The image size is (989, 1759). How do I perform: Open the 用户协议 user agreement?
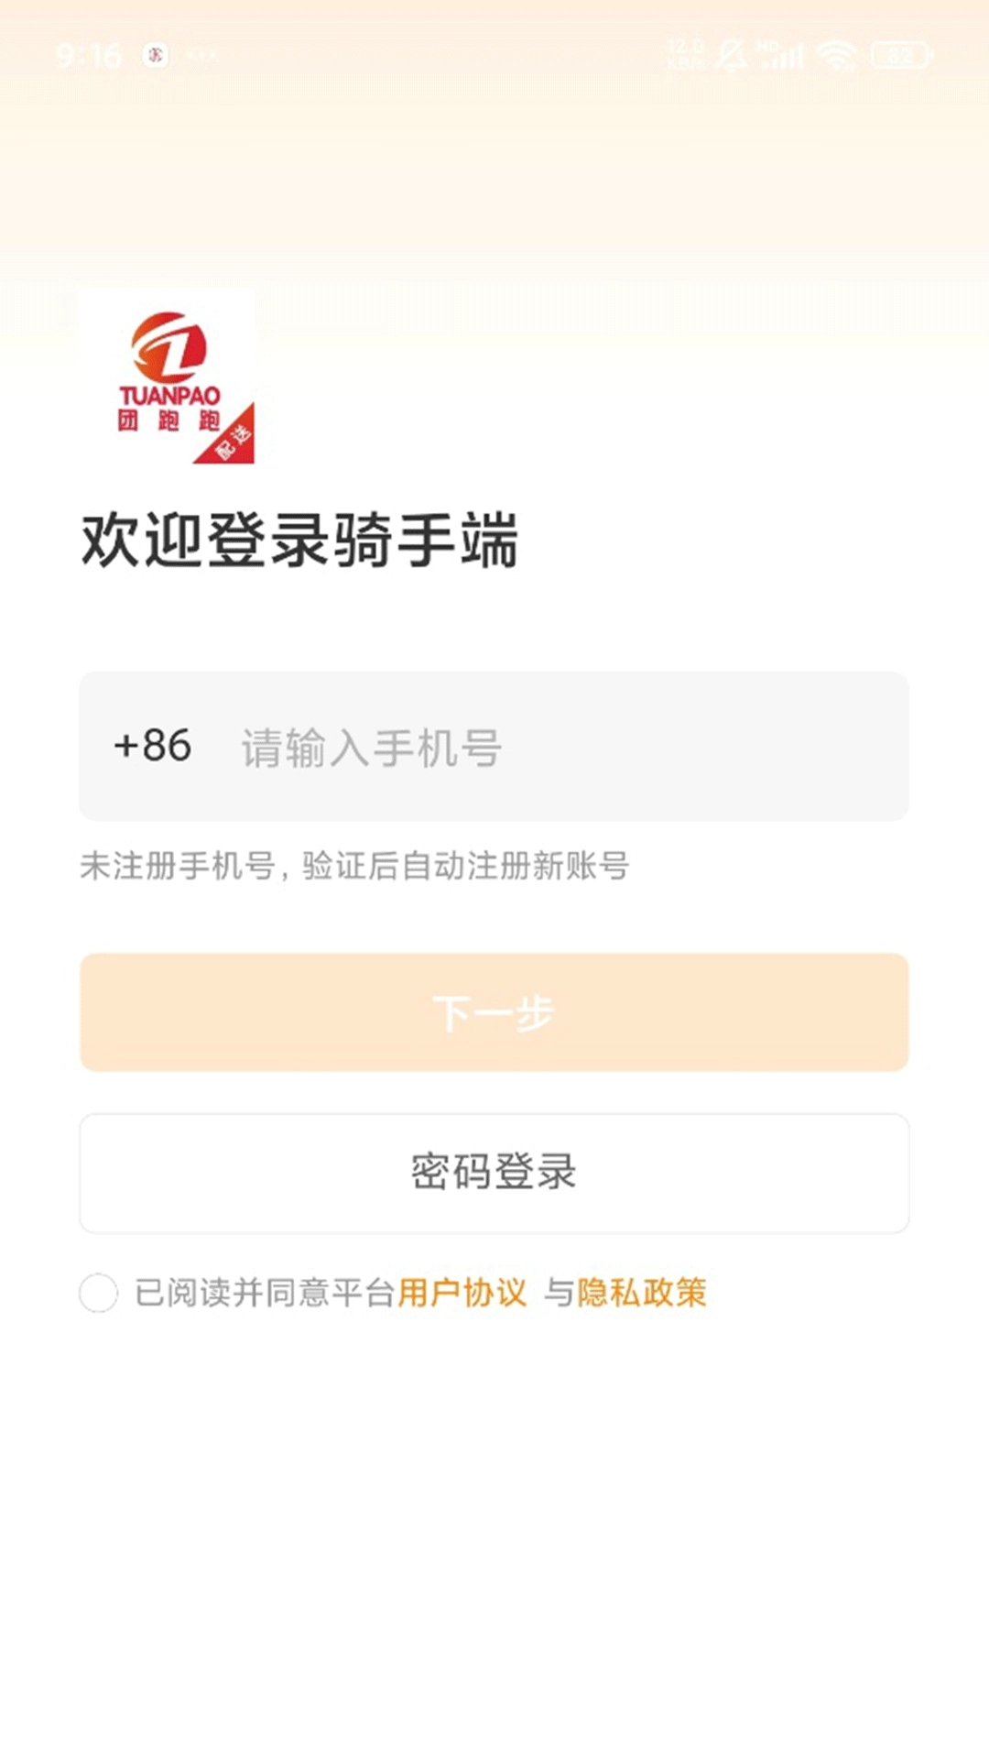pos(463,1294)
